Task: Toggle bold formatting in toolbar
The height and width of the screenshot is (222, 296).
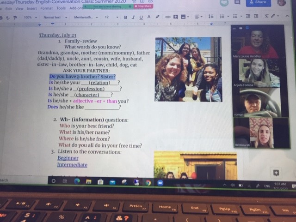Action: pyautogui.click(x=125, y=17)
